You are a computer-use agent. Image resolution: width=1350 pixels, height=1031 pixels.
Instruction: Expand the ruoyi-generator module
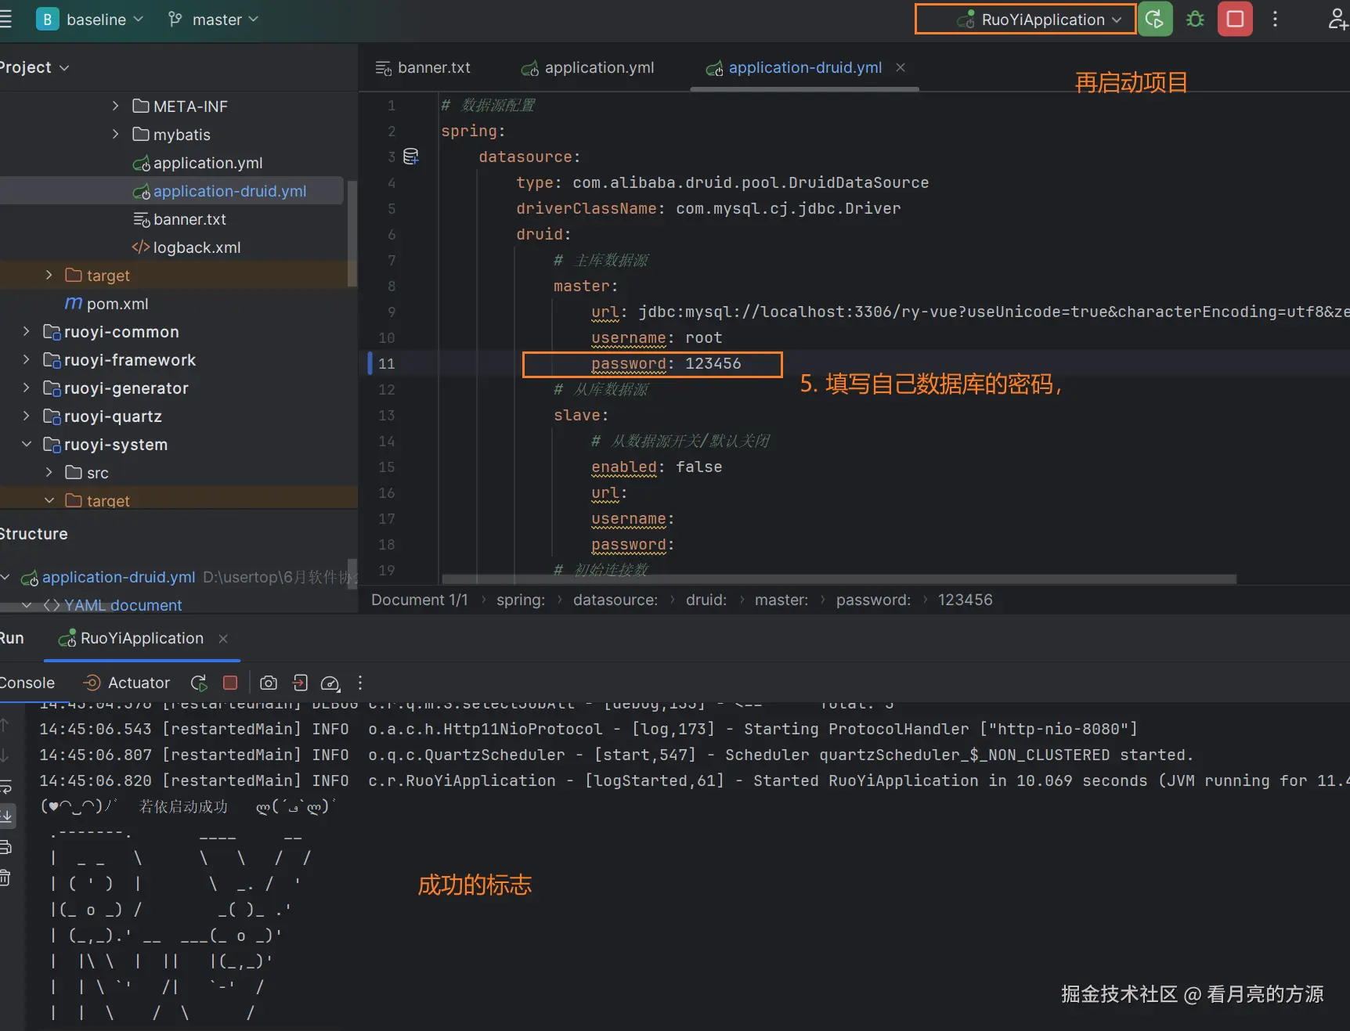click(x=26, y=388)
